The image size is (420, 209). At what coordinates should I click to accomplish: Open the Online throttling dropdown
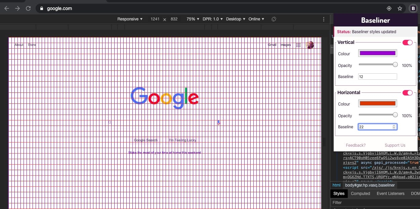click(256, 19)
